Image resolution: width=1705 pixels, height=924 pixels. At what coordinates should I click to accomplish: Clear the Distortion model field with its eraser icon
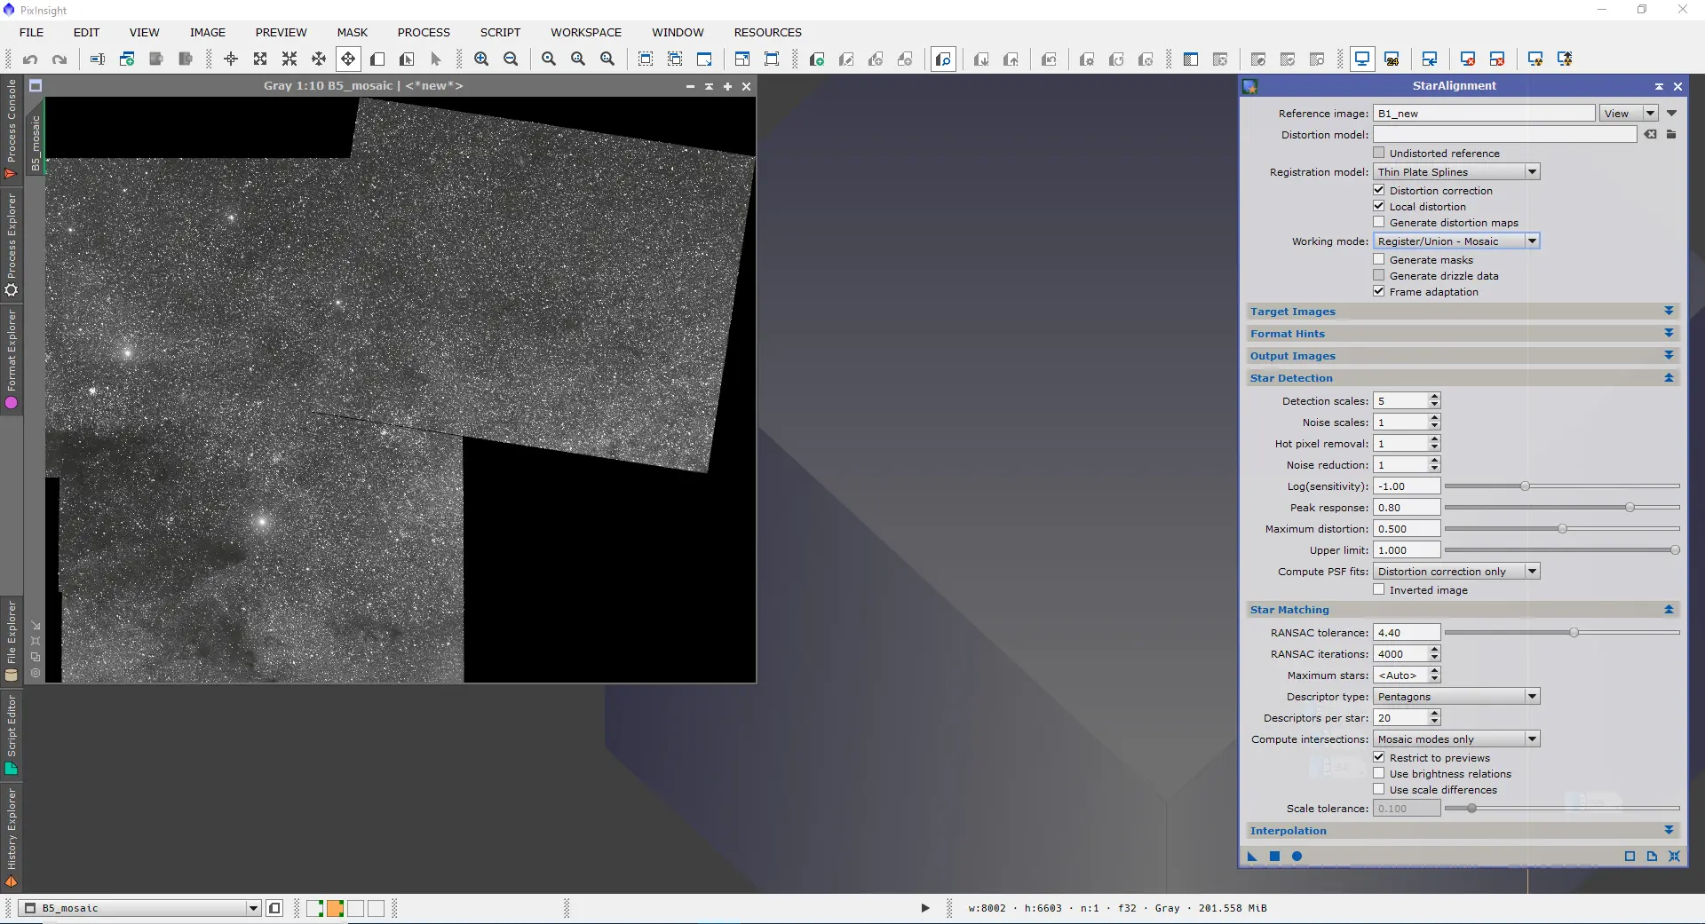pyautogui.click(x=1650, y=135)
